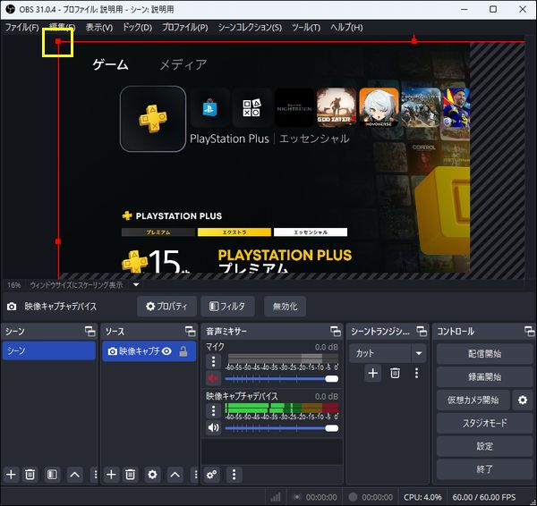Image resolution: width=537 pixels, height=506 pixels.
Task: Click PlayStation Store icon in preview
Action: pos(209,108)
